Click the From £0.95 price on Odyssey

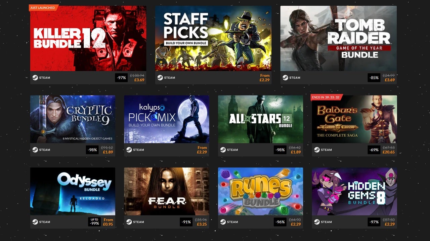108,222
